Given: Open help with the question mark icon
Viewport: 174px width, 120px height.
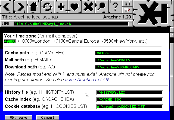Looking at the screenshot, I should tap(115, 7).
